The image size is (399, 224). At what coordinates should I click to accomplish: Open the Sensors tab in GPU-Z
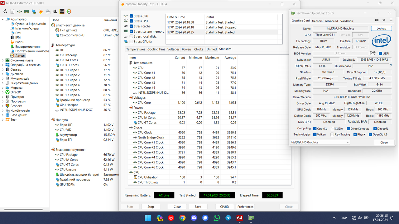click(317, 21)
